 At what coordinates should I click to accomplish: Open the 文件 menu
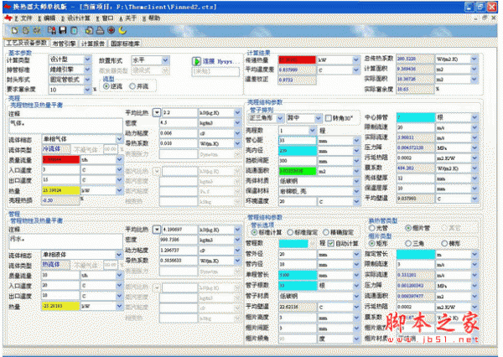(x=23, y=18)
